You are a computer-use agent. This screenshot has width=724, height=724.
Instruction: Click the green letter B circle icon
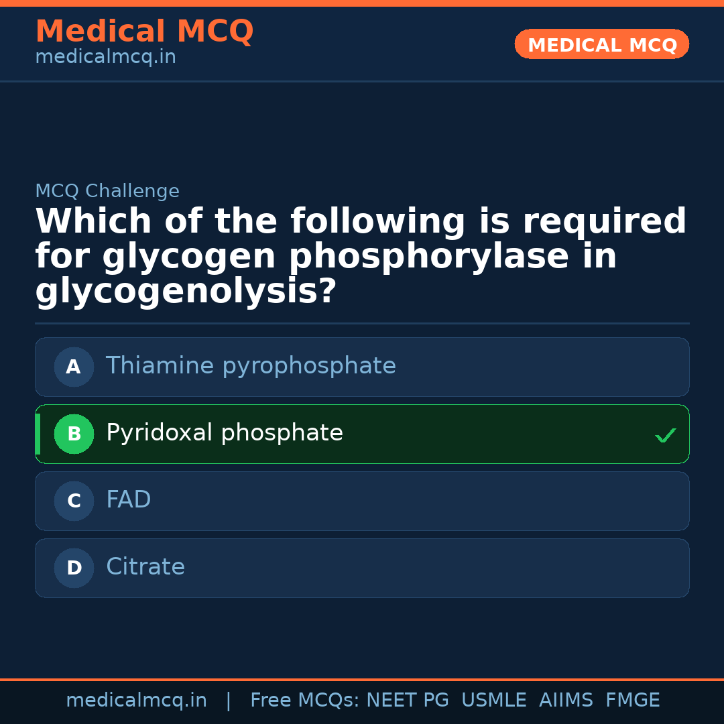[74, 434]
